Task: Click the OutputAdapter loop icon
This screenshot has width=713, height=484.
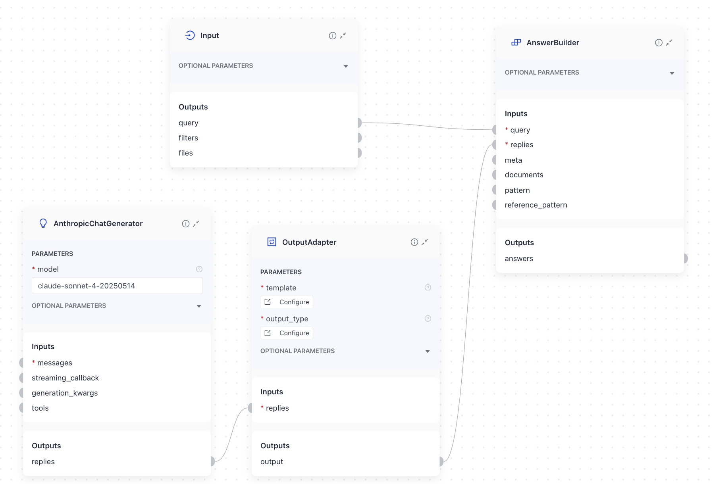Action: coord(272,242)
